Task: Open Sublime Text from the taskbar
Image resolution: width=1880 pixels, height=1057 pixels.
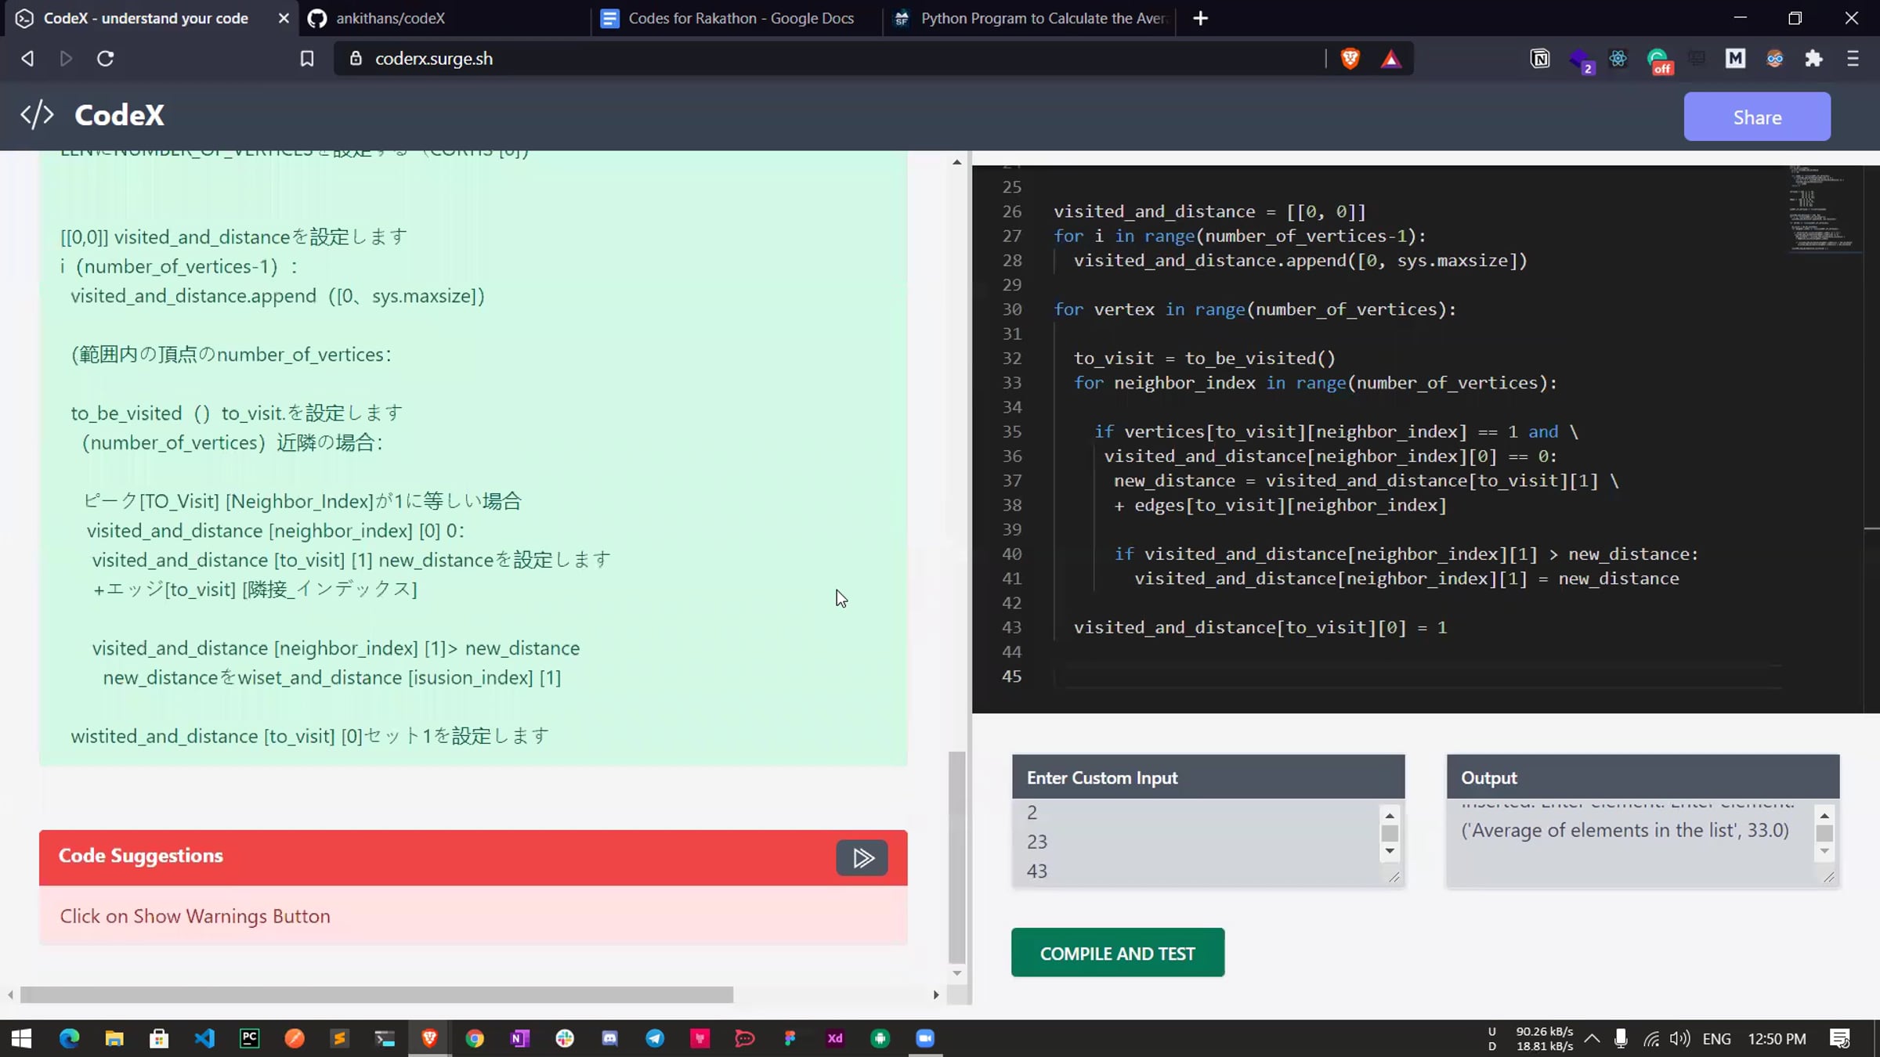Action: point(339,1038)
